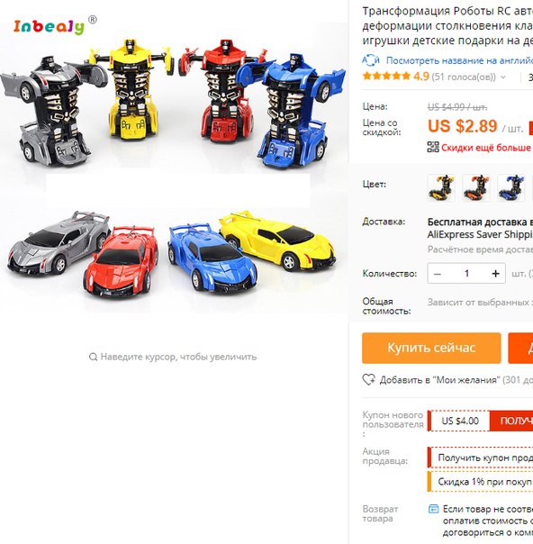Increase quantity with the plus button

tap(495, 274)
